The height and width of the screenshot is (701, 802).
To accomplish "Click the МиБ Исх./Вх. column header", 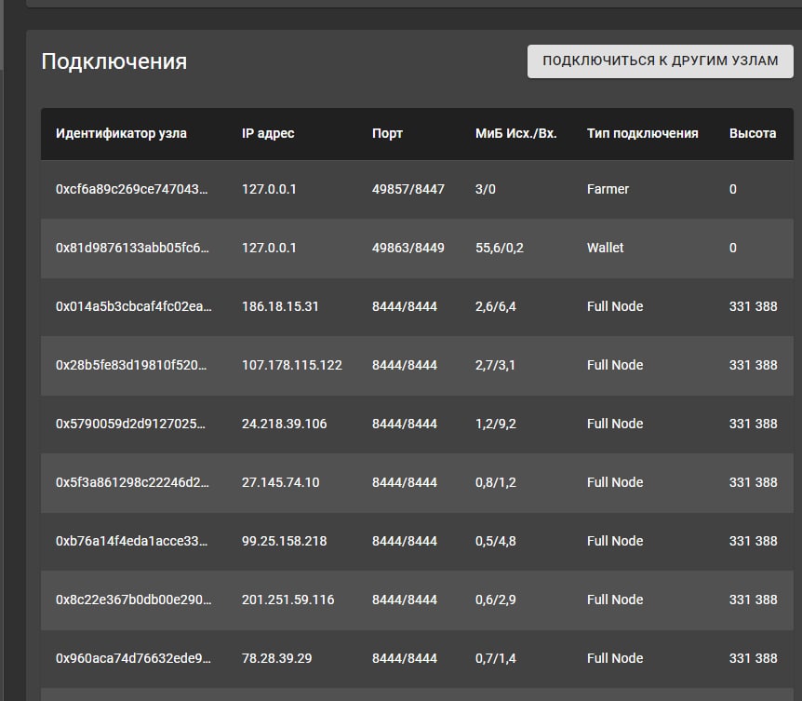I will [x=515, y=133].
